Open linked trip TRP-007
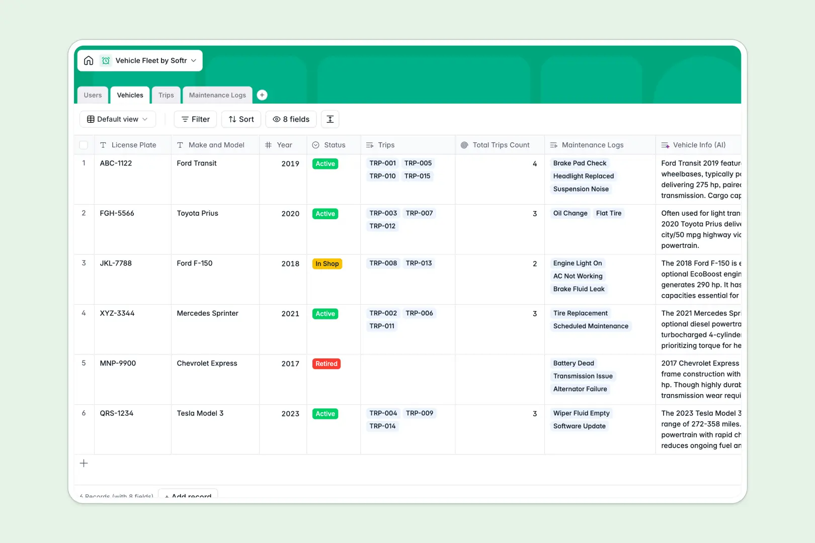This screenshot has width=815, height=543. (x=419, y=213)
